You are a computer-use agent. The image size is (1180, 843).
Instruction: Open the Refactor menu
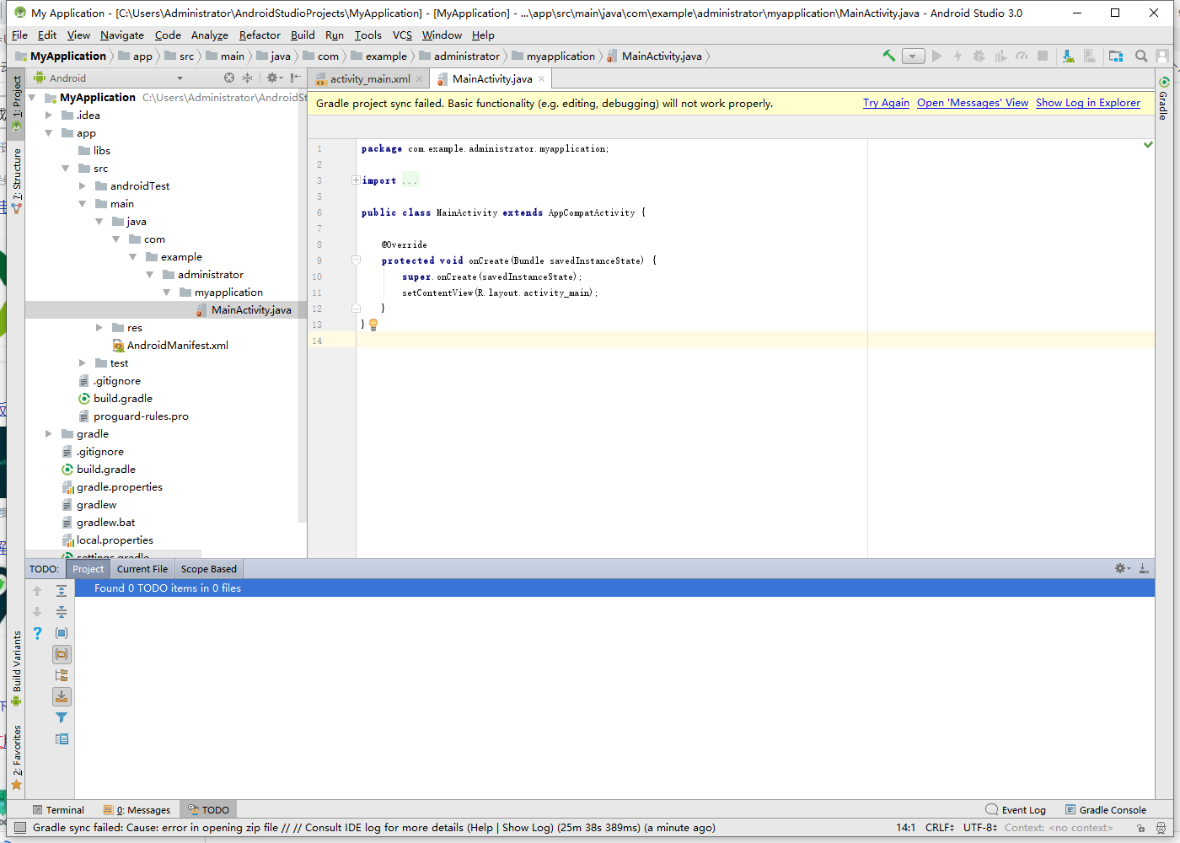click(260, 35)
